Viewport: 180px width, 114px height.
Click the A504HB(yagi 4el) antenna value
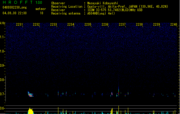(101, 13)
